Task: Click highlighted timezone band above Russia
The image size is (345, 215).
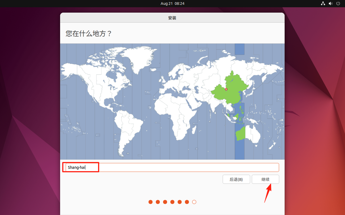Action: point(239,49)
